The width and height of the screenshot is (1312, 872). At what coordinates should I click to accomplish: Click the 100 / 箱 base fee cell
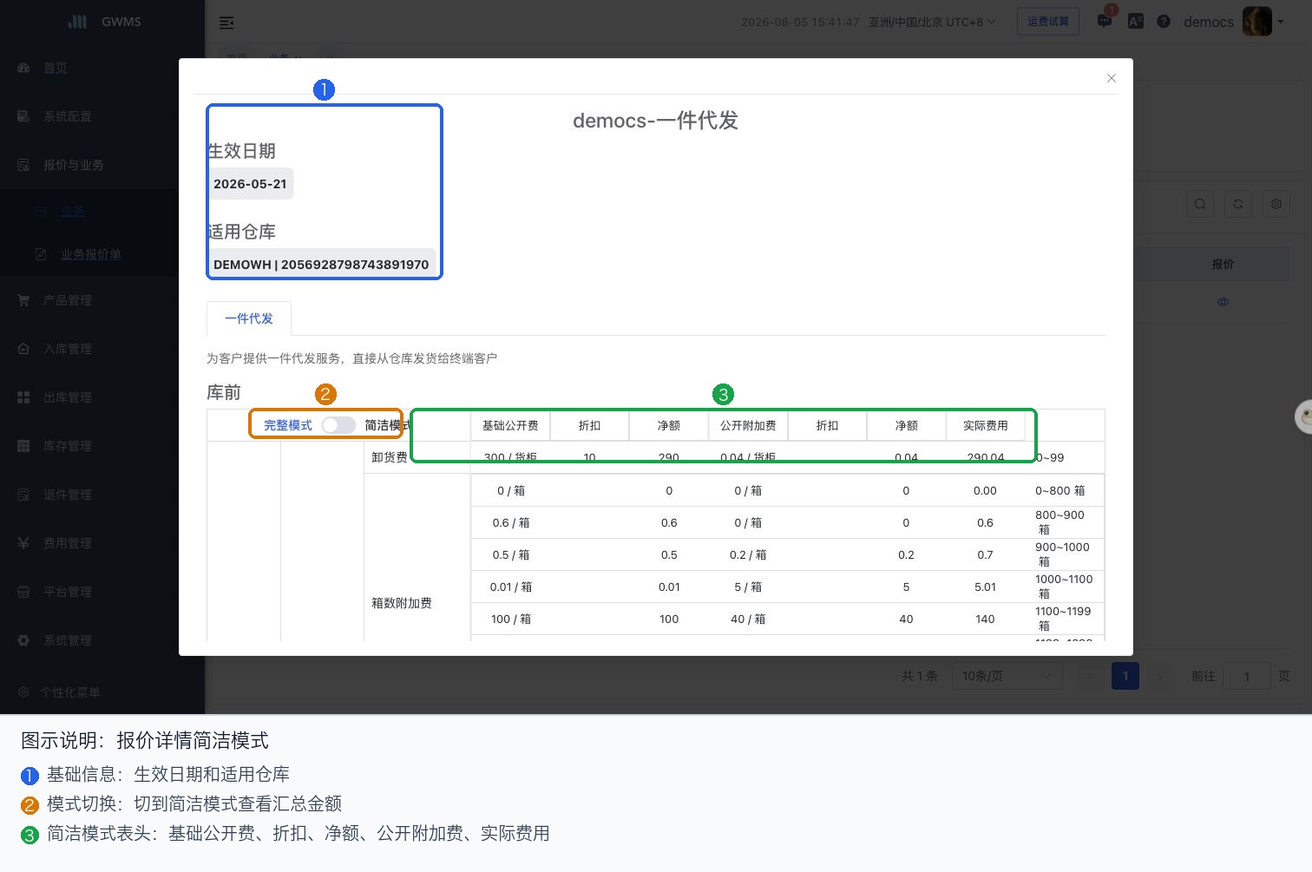point(510,619)
